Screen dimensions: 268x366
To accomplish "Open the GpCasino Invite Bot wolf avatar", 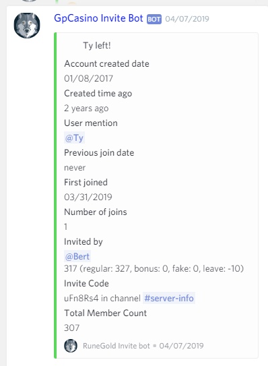I will tap(27, 25).
